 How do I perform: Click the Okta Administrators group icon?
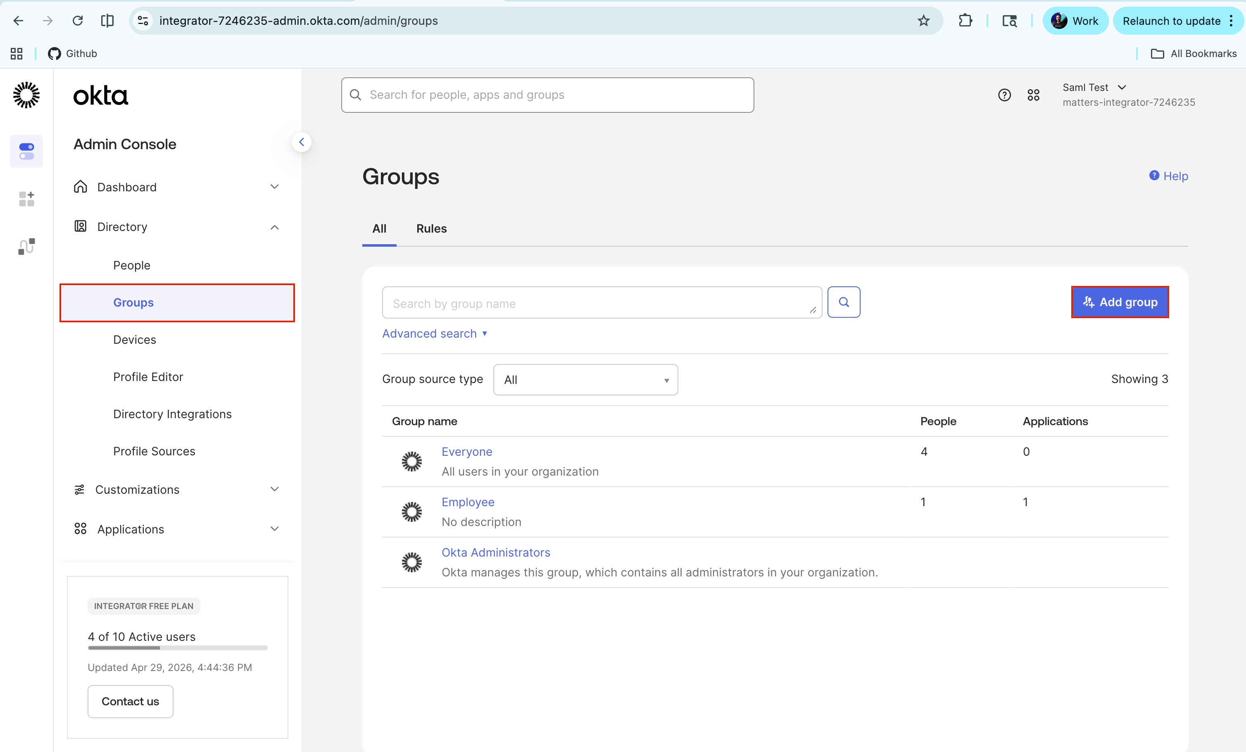411,562
